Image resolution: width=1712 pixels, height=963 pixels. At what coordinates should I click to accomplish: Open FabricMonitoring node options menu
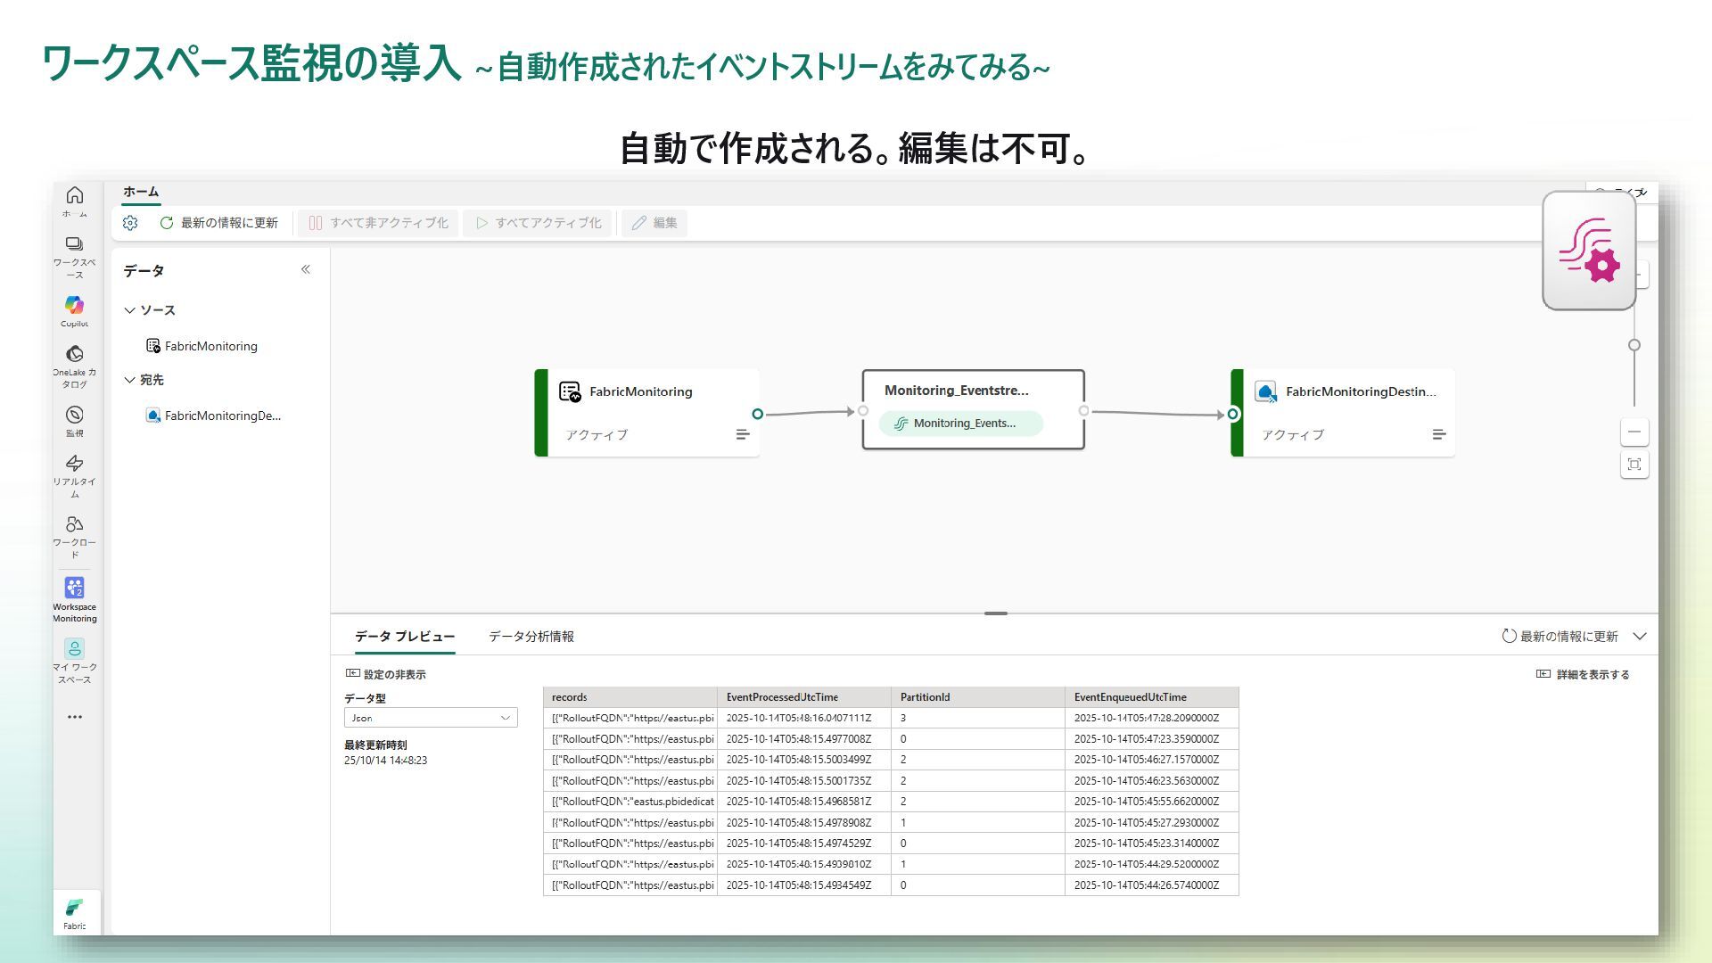[x=742, y=434]
